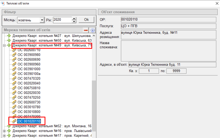
Task: Click house icon beside ОС 002020040
Action: 14,83
